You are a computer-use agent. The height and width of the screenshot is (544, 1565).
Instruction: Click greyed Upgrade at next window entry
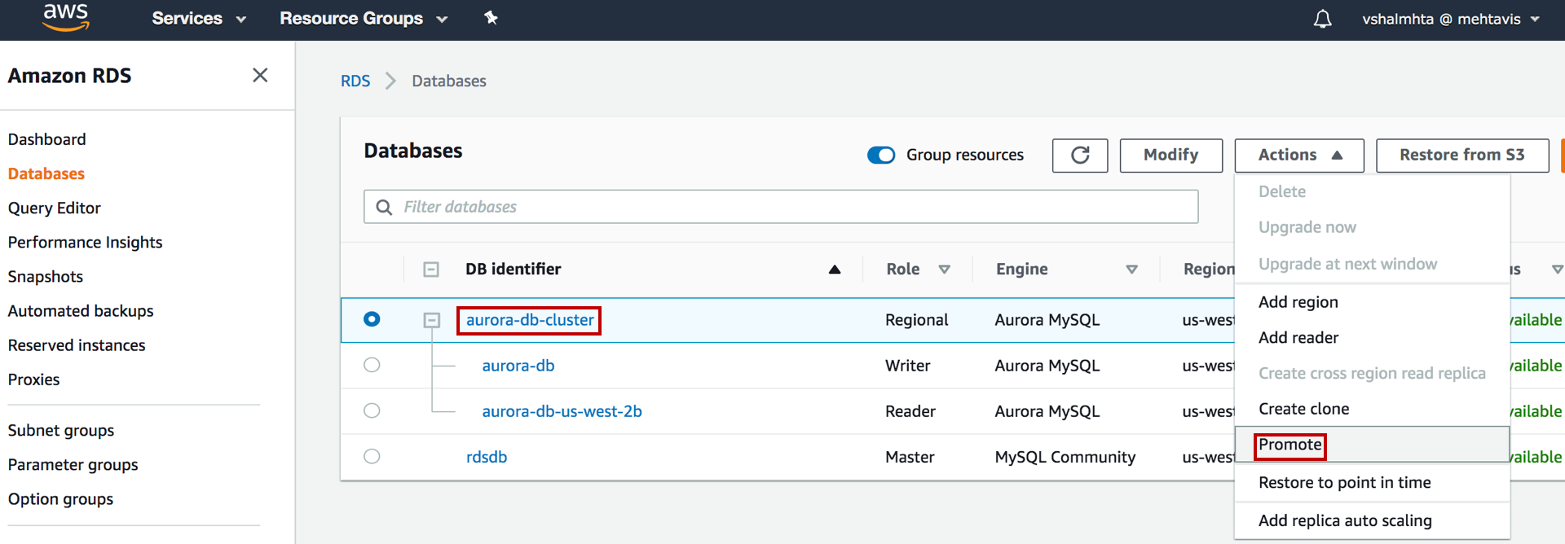pyautogui.click(x=1347, y=264)
